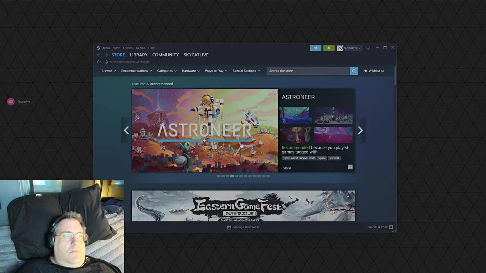Open the View menu
The height and width of the screenshot is (273, 486).
tap(116, 48)
